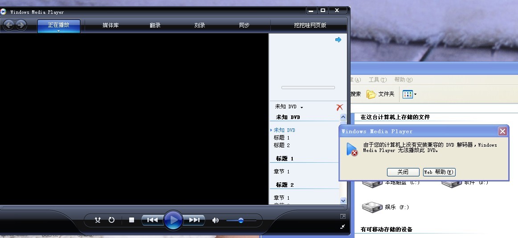Switch to the 刻录 tab
This screenshot has height=238, width=518.
200,25
